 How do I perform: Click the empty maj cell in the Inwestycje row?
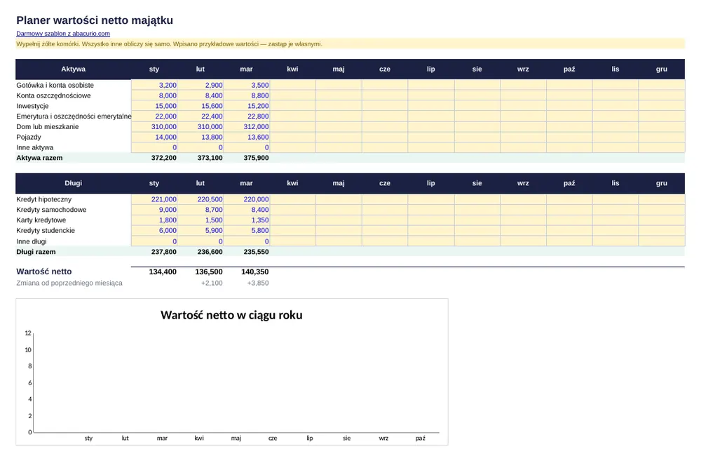(339, 106)
